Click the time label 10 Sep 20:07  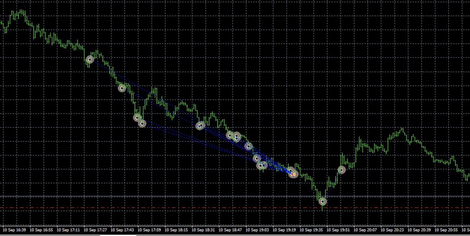point(365,230)
